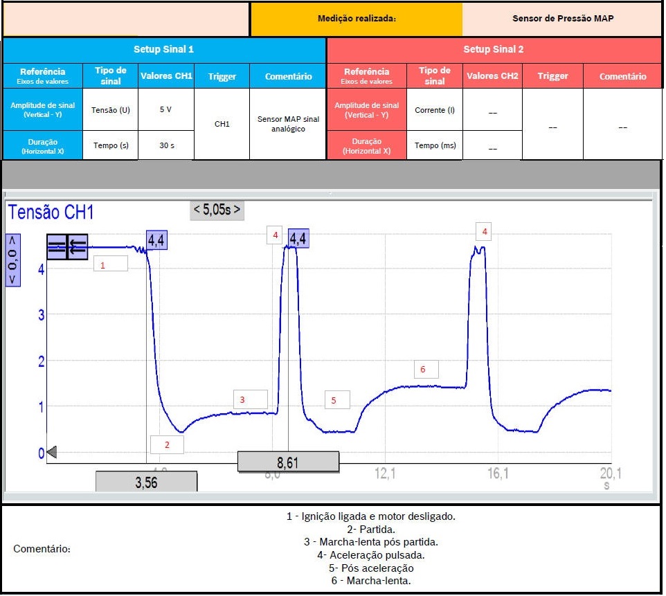The image size is (666, 596).
Task: Select the 3,56 cursor time box
Action: pyautogui.click(x=146, y=482)
